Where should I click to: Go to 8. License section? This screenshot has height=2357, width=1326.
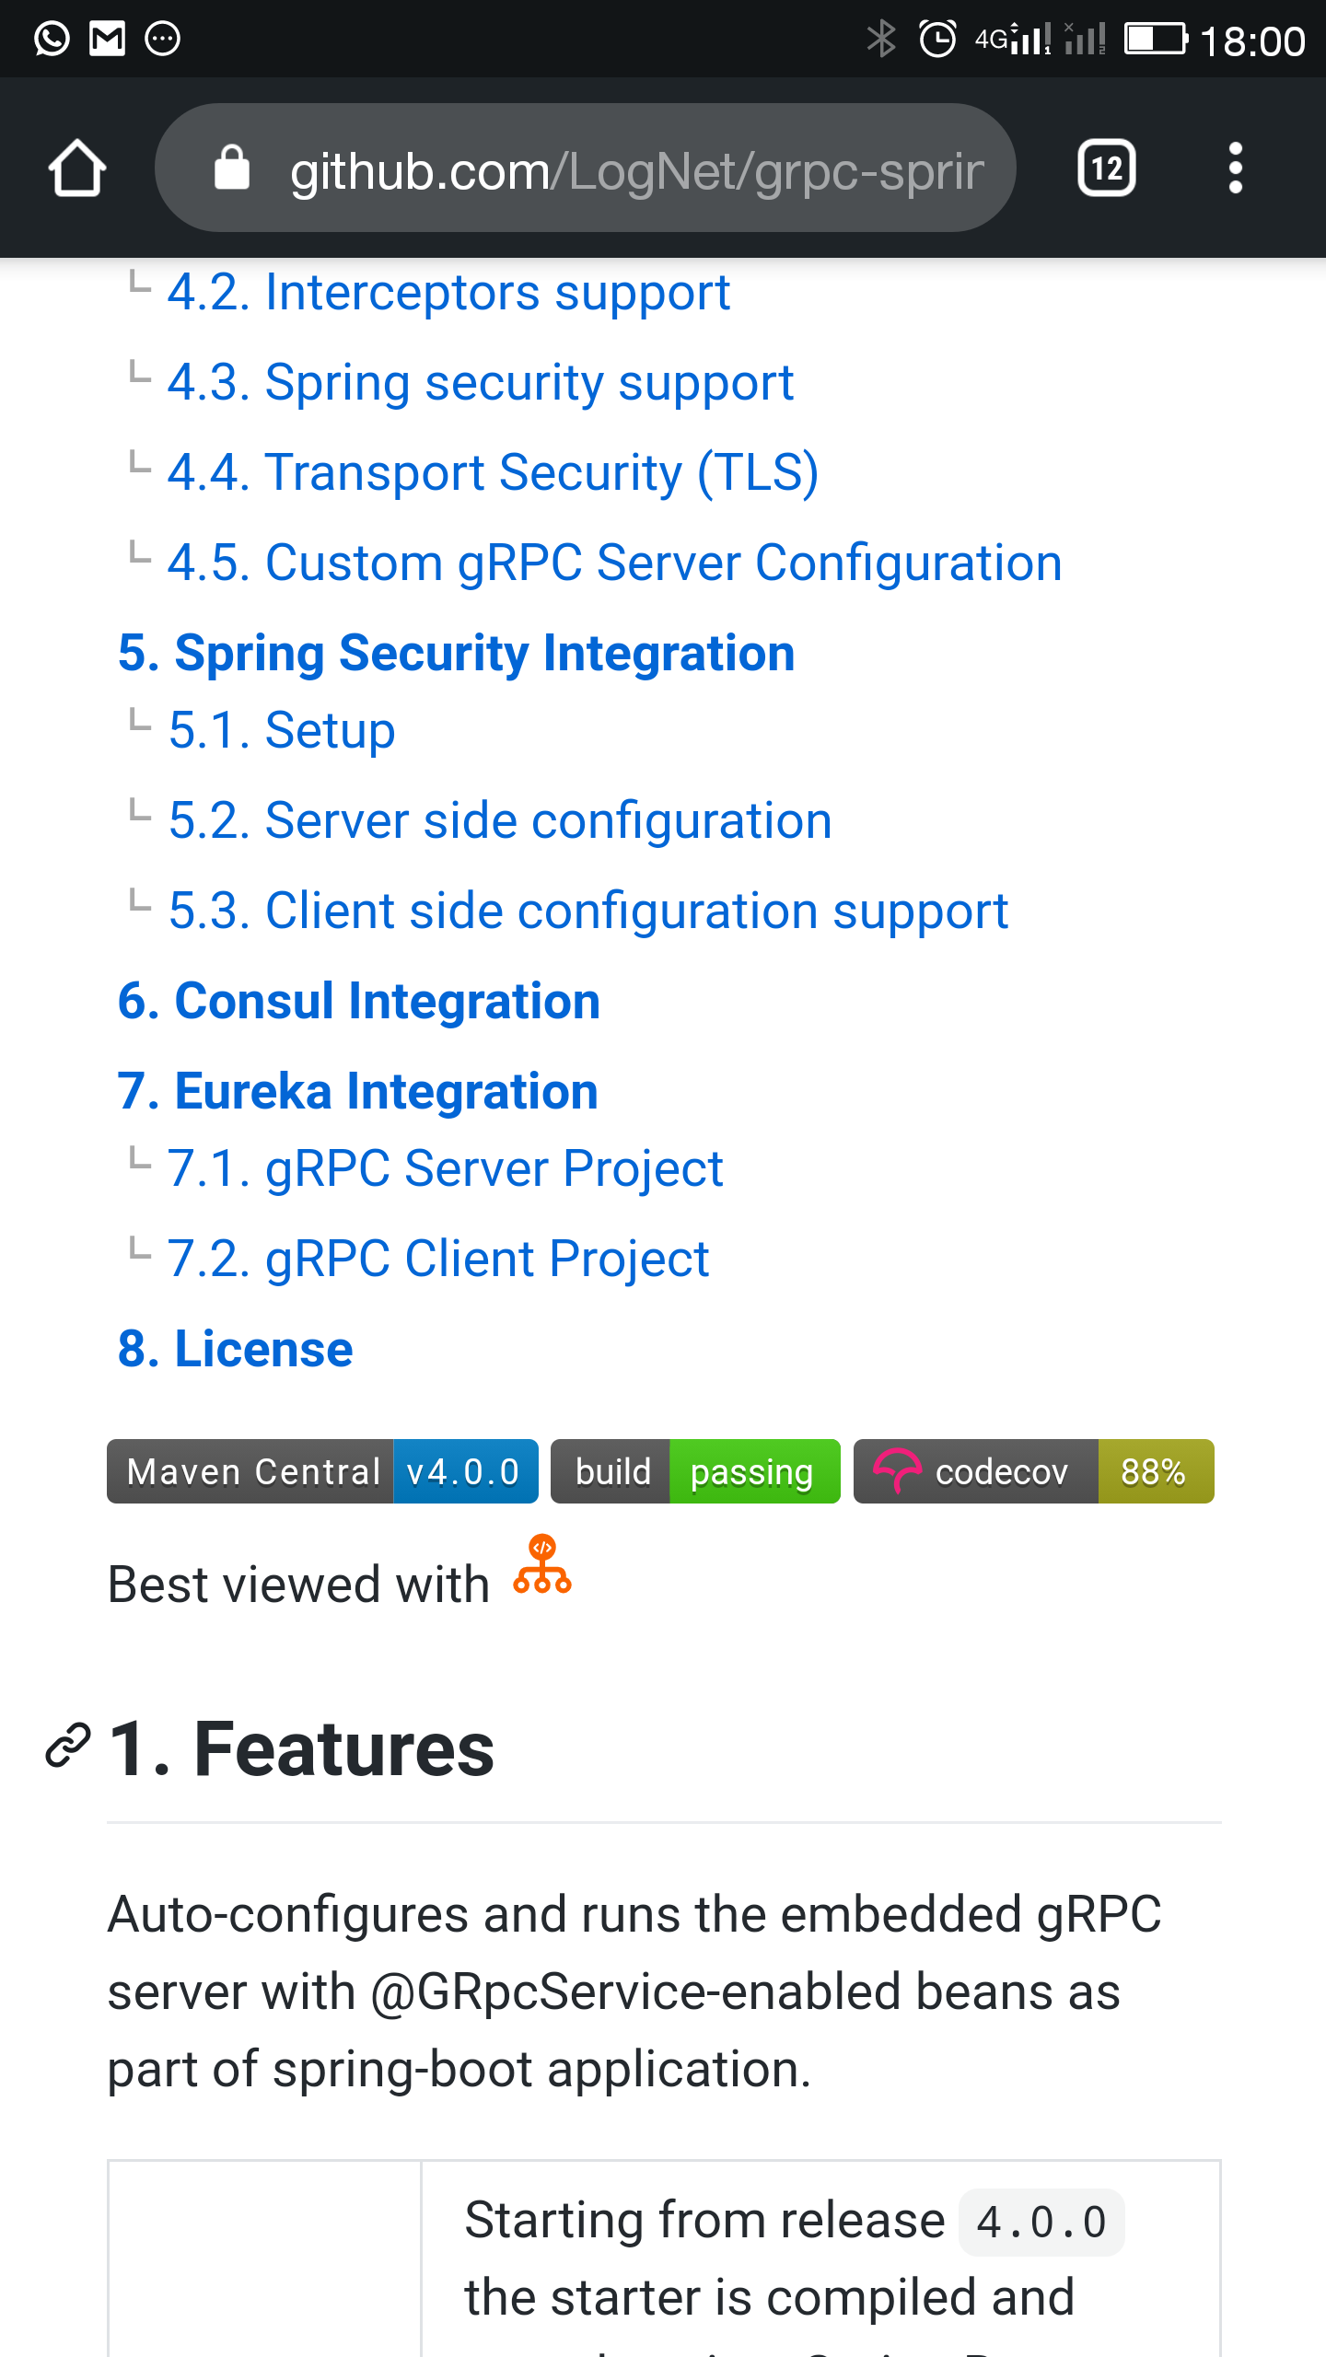point(236,1349)
